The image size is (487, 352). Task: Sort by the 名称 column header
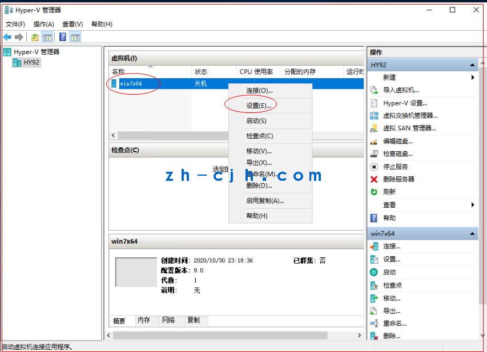(x=150, y=72)
